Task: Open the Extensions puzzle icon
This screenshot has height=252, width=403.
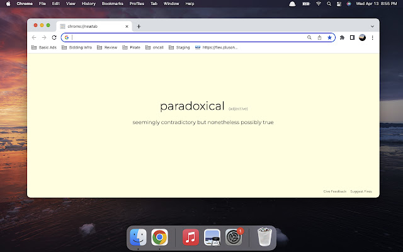Action: click(x=342, y=38)
